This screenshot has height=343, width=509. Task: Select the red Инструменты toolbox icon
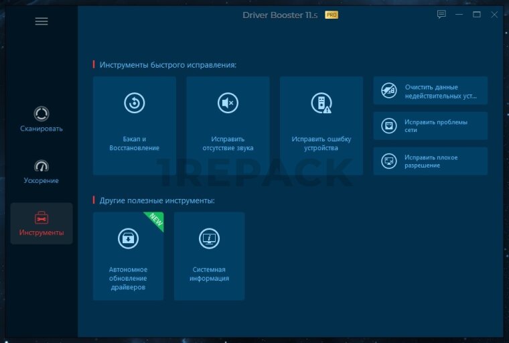42,218
